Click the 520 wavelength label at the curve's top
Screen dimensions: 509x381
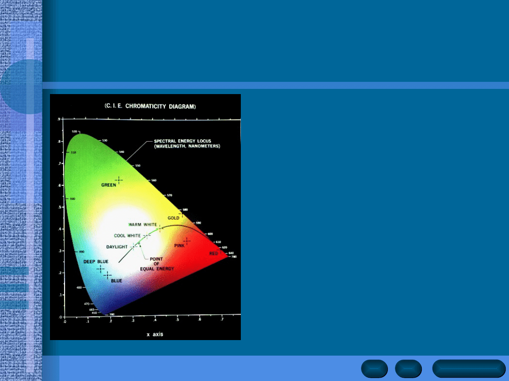(74, 131)
